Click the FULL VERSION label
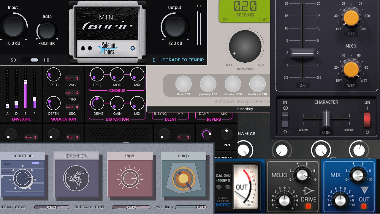This screenshot has width=380, height=214. click(x=224, y=158)
